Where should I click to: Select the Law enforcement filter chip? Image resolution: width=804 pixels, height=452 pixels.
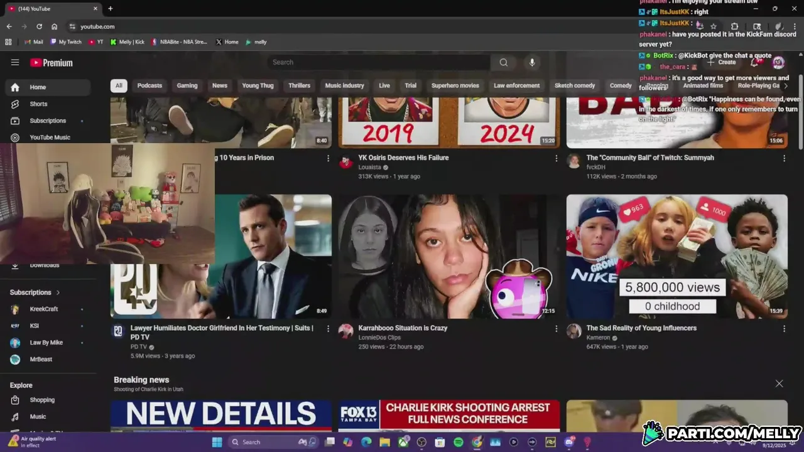(516, 85)
